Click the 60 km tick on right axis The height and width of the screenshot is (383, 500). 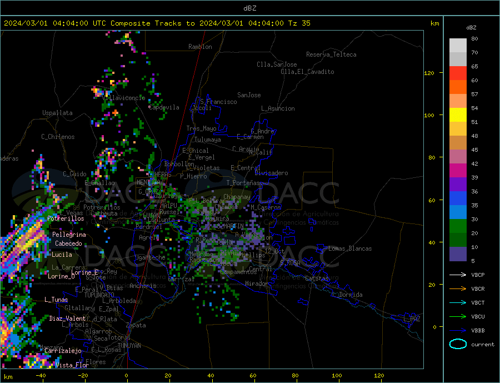[x=432, y=200]
